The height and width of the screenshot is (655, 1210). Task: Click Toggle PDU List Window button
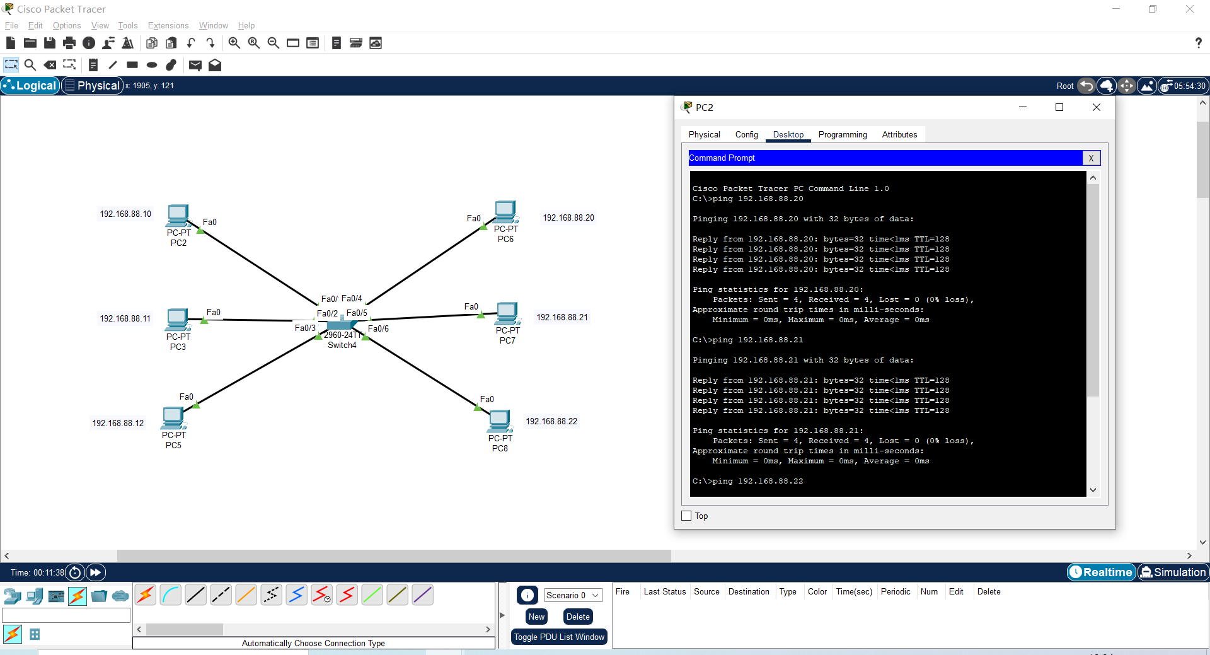point(559,637)
